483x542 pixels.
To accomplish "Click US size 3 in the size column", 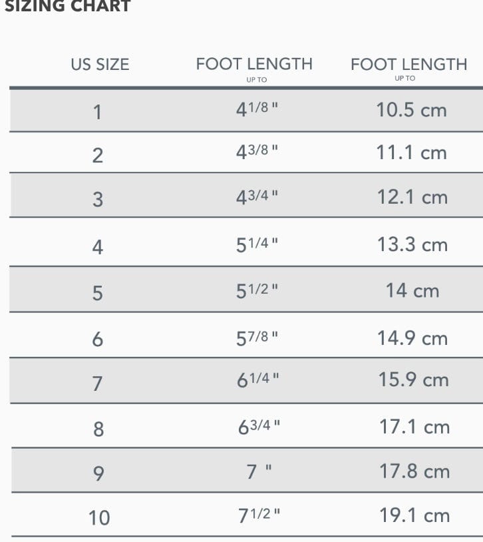I will pos(98,198).
